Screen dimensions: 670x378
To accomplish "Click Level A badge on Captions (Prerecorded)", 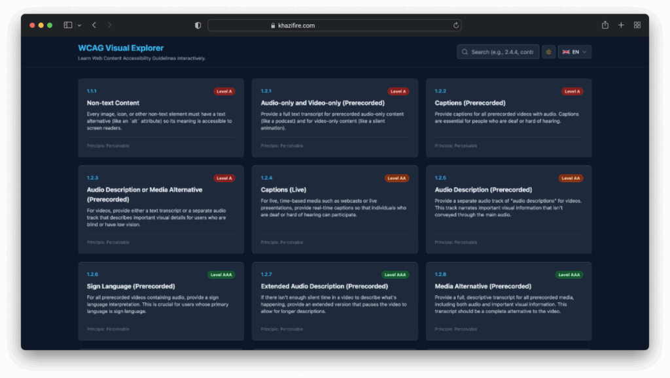I will point(572,91).
